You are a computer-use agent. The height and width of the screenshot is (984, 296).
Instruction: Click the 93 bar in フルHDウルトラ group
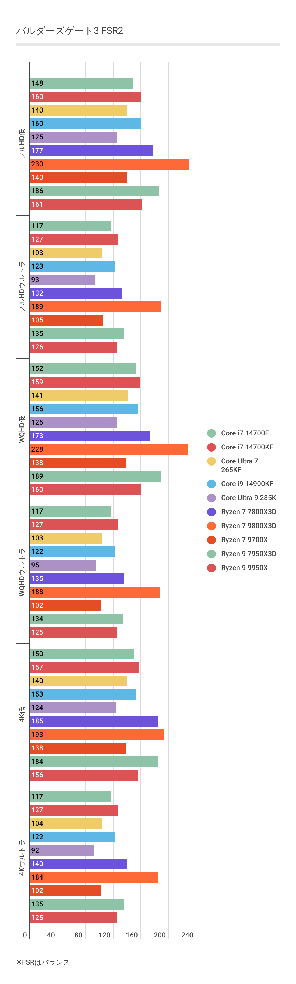(x=62, y=280)
